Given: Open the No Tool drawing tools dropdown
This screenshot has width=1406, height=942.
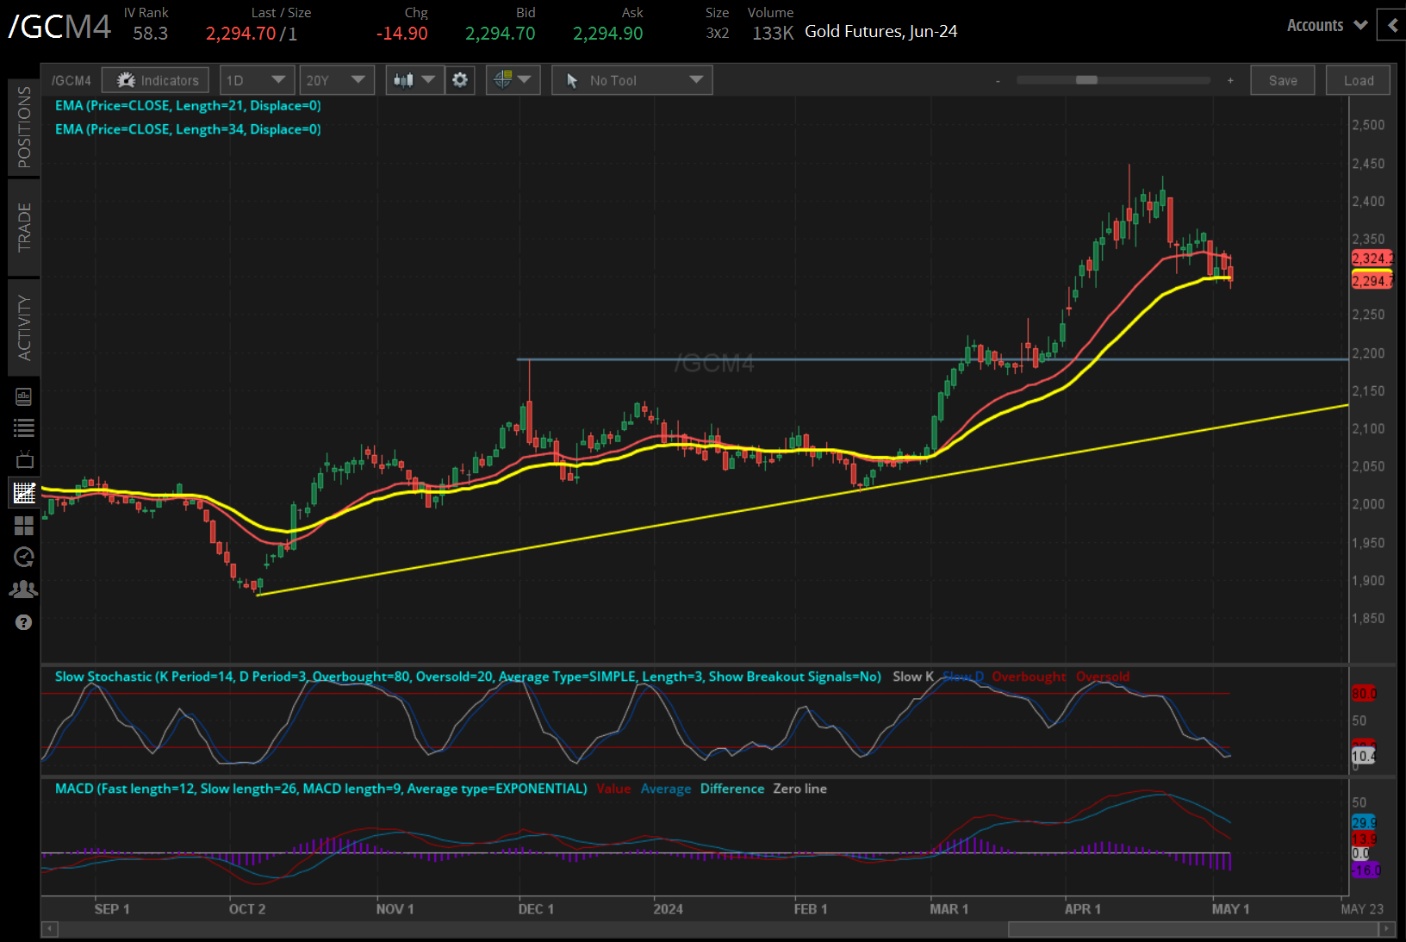Looking at the screenshot, I should click(x=631, y=79).
